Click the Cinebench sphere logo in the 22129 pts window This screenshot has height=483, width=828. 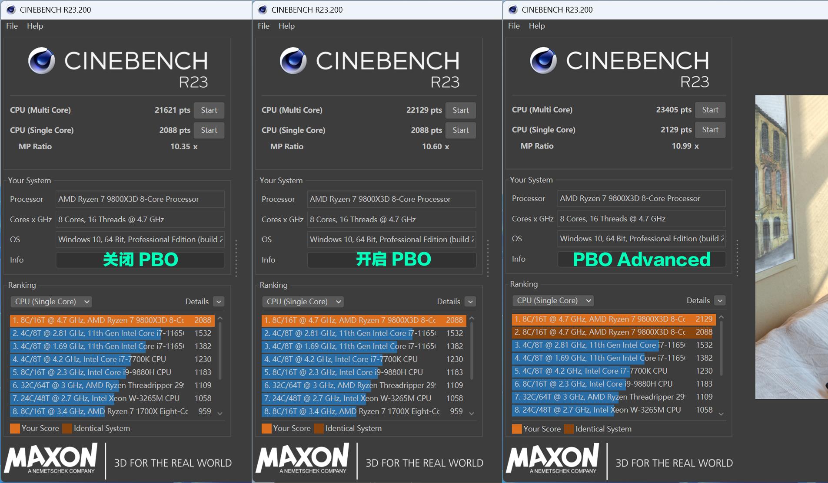293,61
